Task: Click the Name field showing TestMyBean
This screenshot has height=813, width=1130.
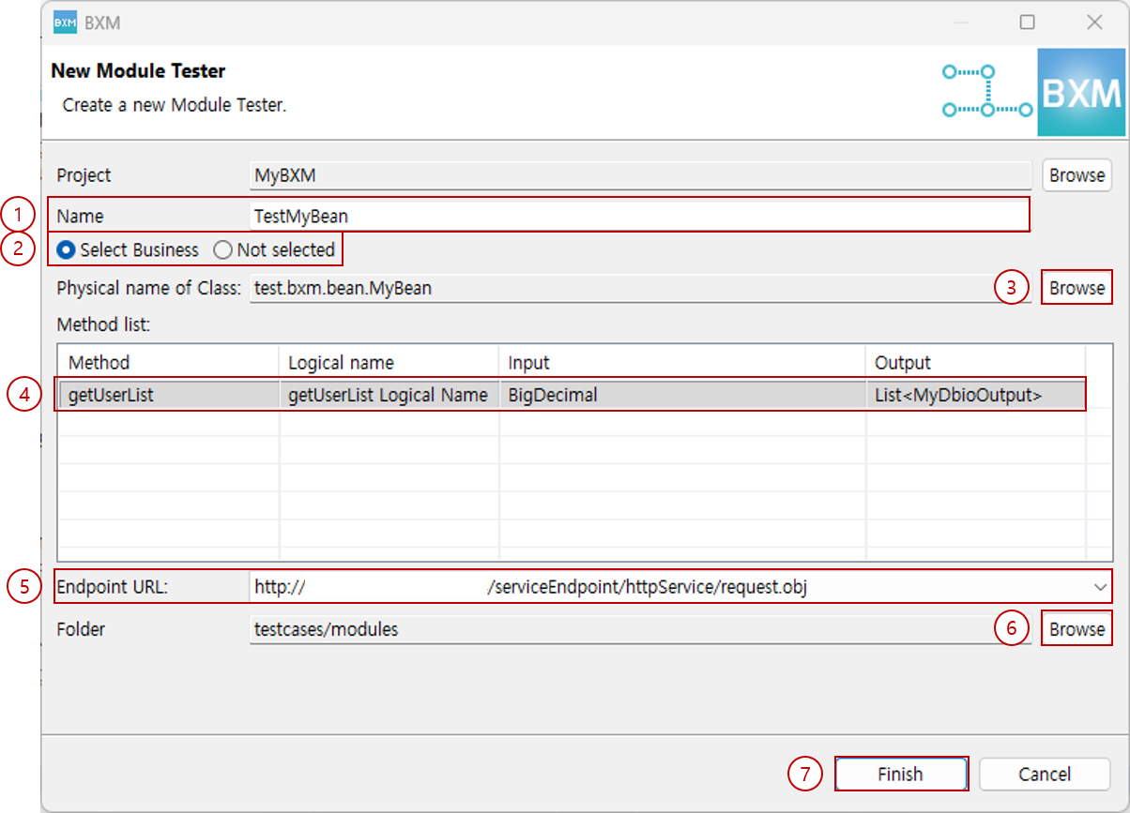Action: point(563,215)
